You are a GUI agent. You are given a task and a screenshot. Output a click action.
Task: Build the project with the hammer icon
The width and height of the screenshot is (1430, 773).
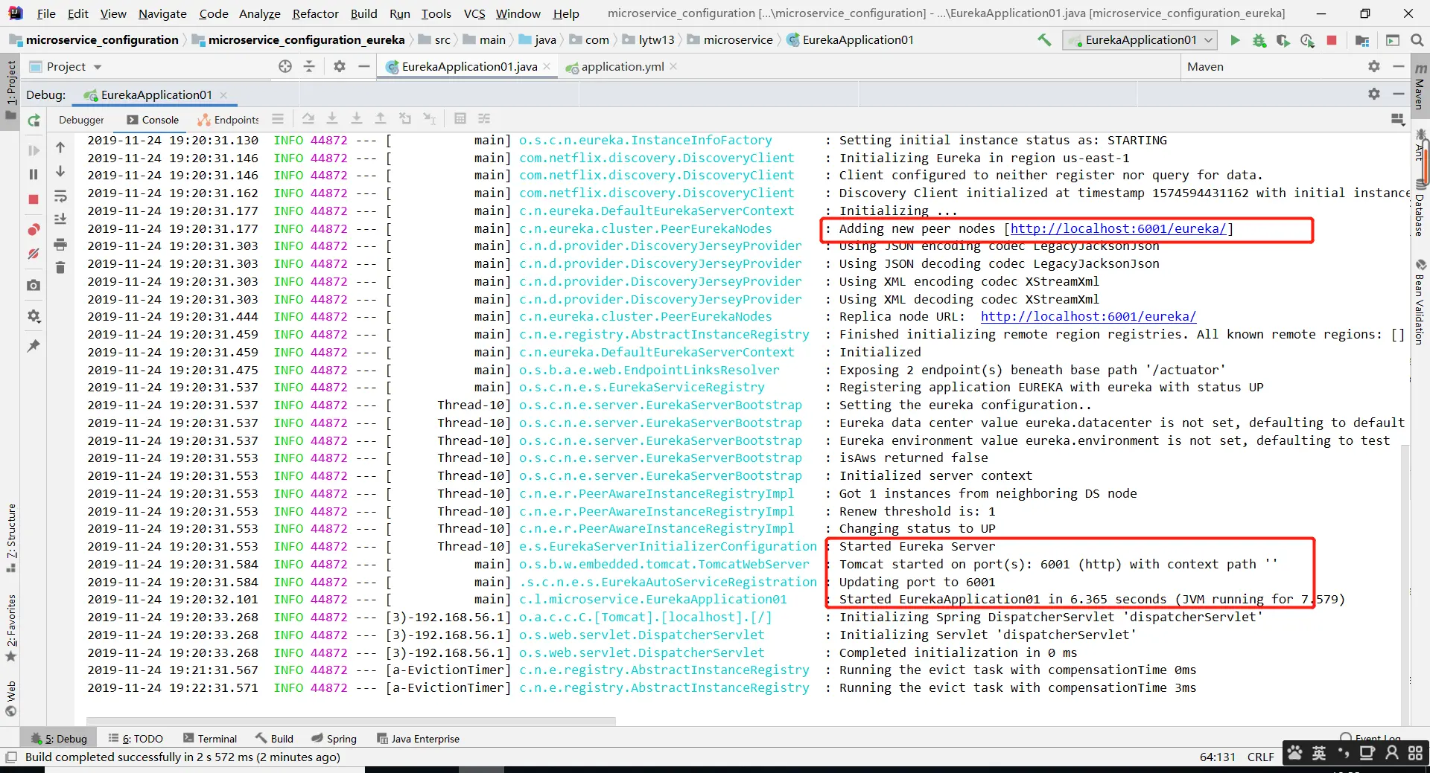coord(1043,40)
